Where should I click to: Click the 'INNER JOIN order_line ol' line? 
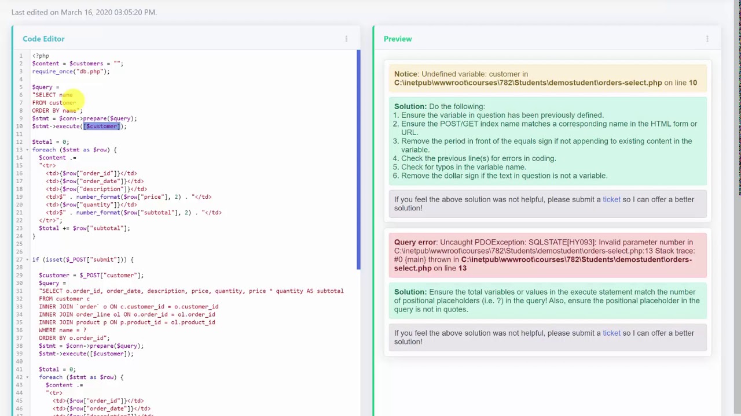127,315
